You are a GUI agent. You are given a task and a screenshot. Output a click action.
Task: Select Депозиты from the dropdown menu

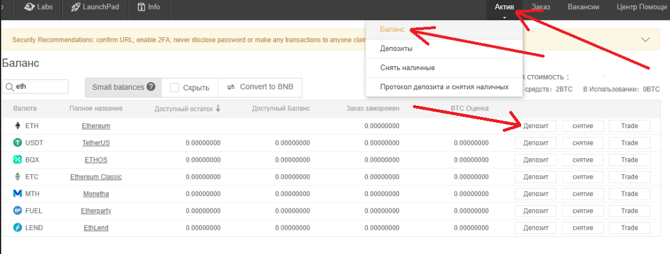pyautogui.click(x=396, y=48)
